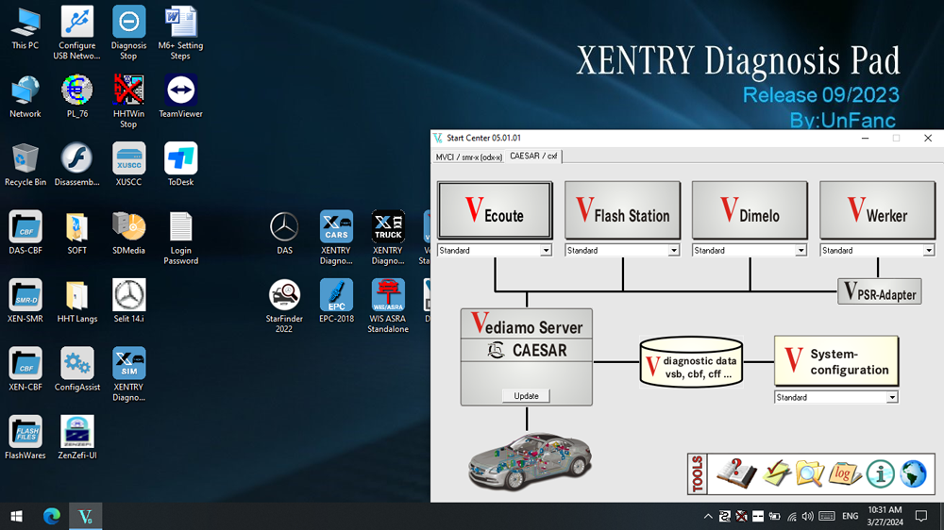
Task: Launch DAS Mercedes icon
Action: point(284,233)
